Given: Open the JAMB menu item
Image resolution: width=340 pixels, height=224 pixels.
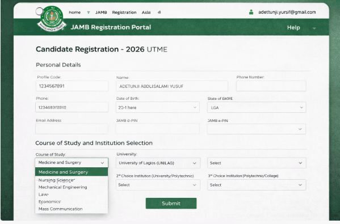Looking at the screenshot, I should 101,12.
